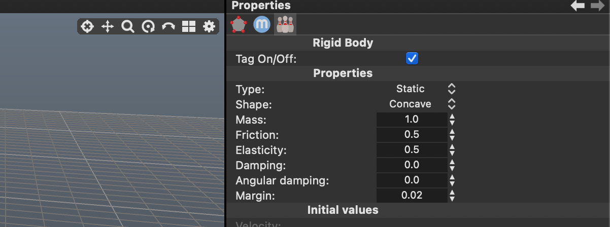The image size is (610, 227).
Task: Uncheck the Tag On/Off checkbox
Action: (412, 58)
